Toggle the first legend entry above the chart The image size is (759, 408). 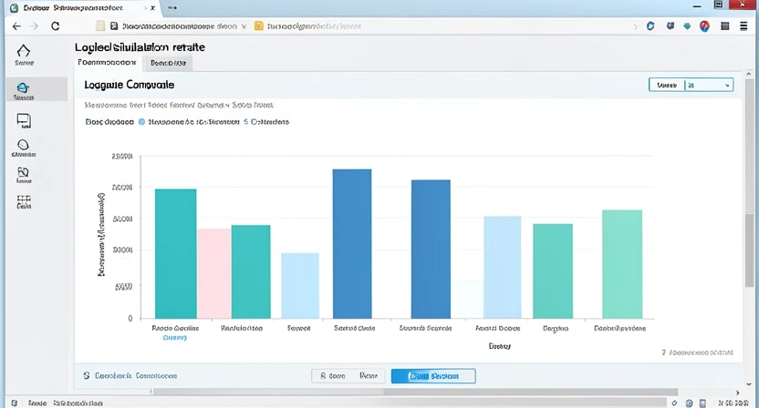(x=109, y=120)
